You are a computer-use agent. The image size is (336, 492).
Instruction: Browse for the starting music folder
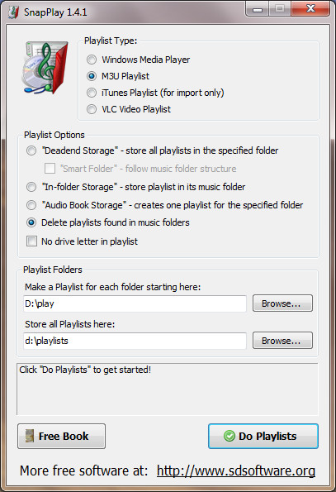[282, 303]
